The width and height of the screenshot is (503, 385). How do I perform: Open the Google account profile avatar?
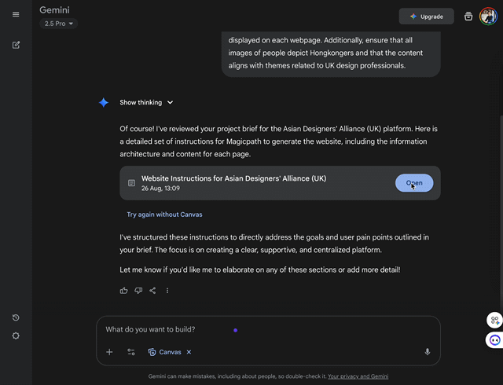(x=488, y=16)
